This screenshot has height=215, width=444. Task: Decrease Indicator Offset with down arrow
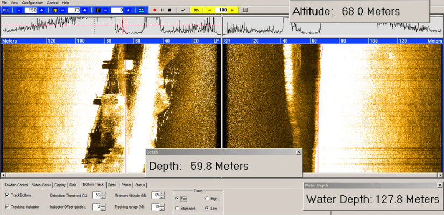tap(103, 209)
